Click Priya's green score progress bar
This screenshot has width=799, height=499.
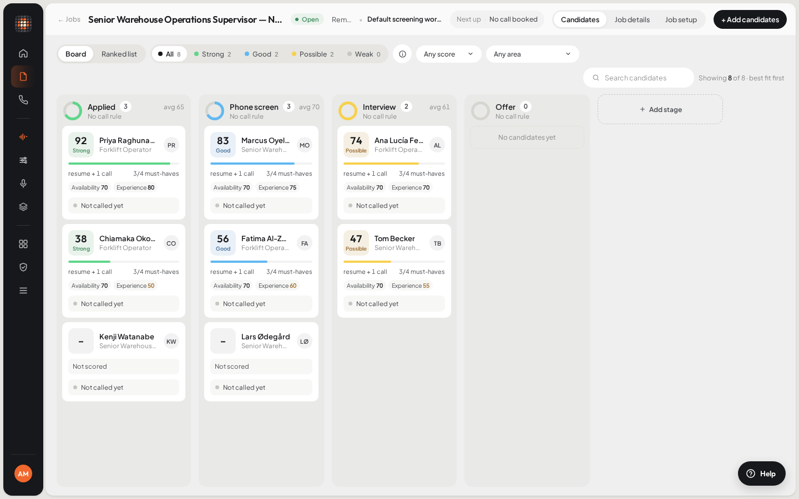tap(124, 164)
